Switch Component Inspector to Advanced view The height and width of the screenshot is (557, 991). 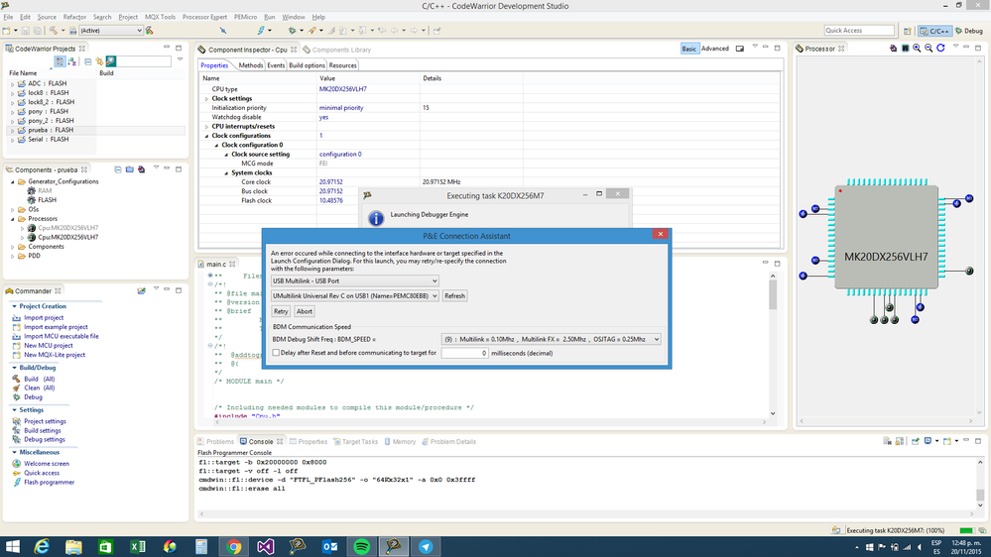point(715,49)
